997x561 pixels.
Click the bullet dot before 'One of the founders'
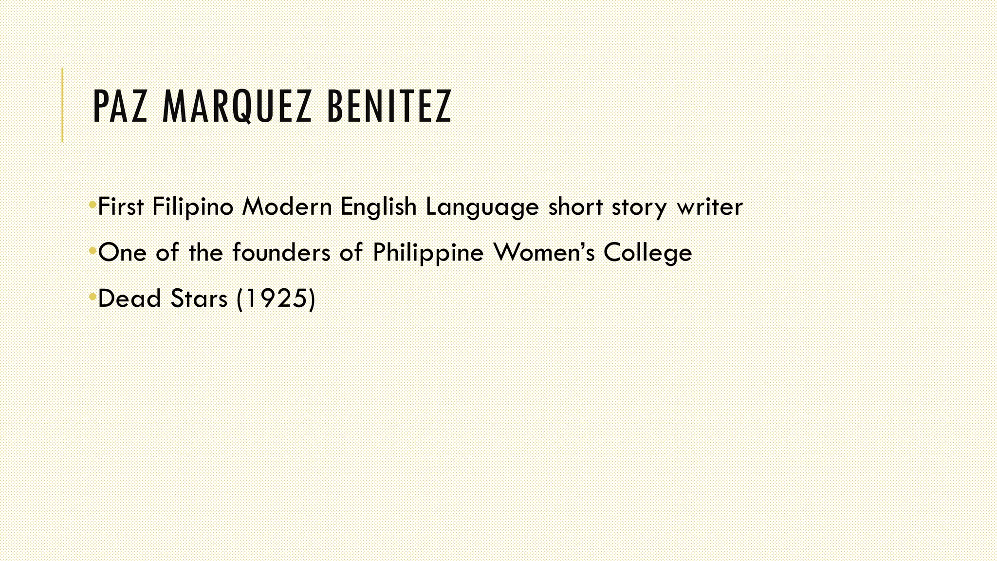(x=92, y=250)
